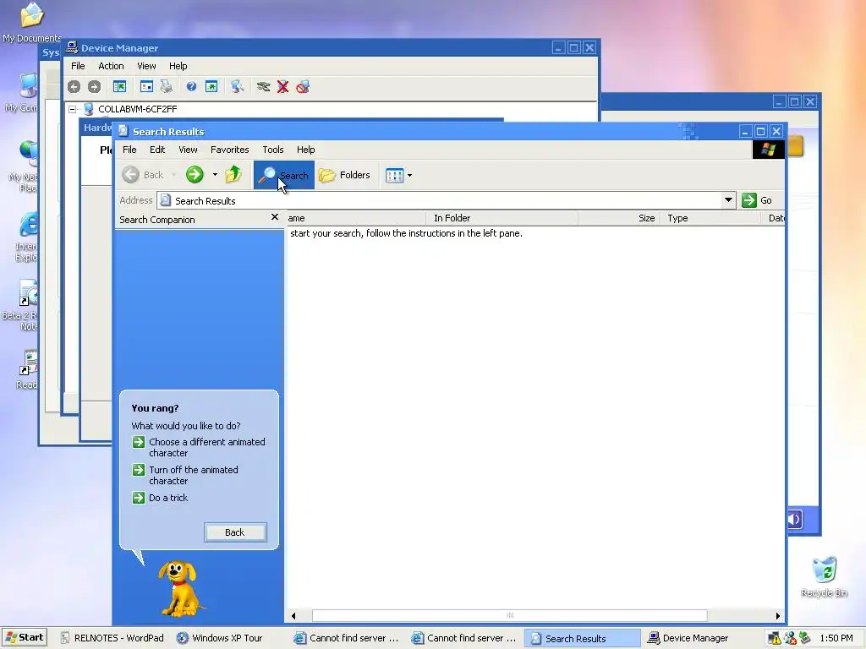Open the Views dropdown arrow
This screenshot has width=866, height=649.
click(x=410, y=176)
